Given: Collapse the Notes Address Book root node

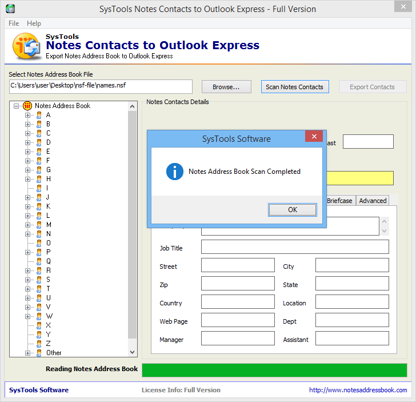Looking at the screenshot, I should (x=17, y=106).
